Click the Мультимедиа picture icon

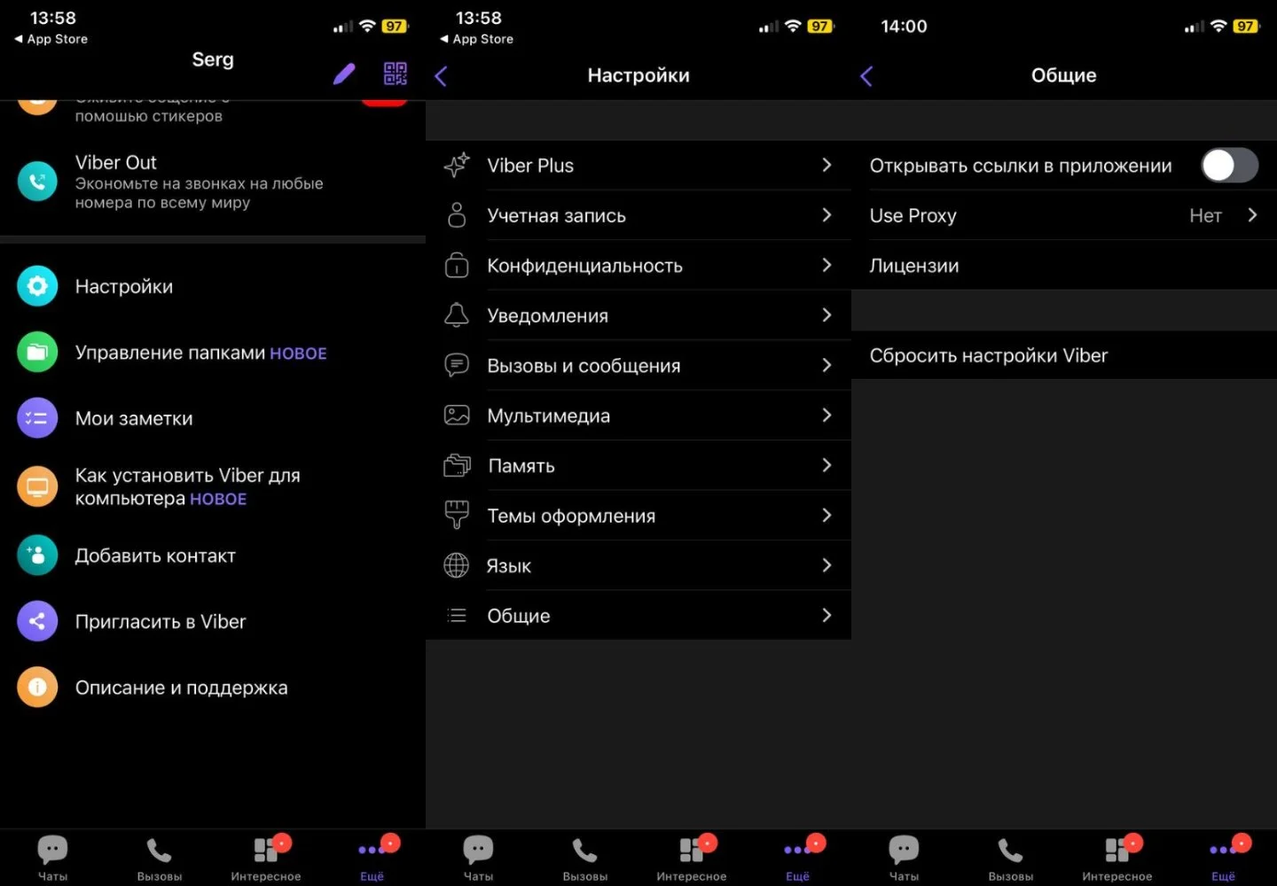pos(457,415)
